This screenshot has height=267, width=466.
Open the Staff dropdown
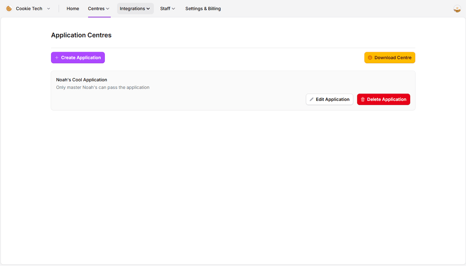click(x=167, y=9)
